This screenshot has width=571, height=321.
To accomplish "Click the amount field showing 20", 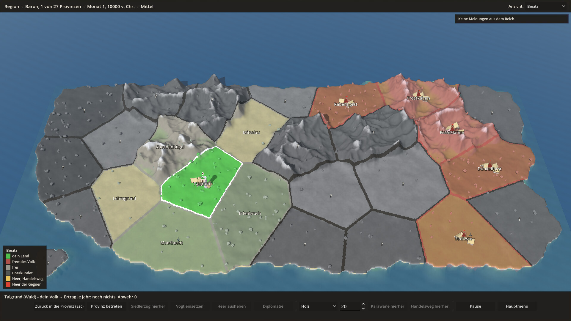I will [x=350, y=306].
